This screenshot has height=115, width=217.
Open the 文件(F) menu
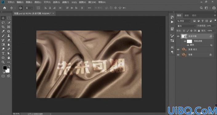click(x=11, y=2)
